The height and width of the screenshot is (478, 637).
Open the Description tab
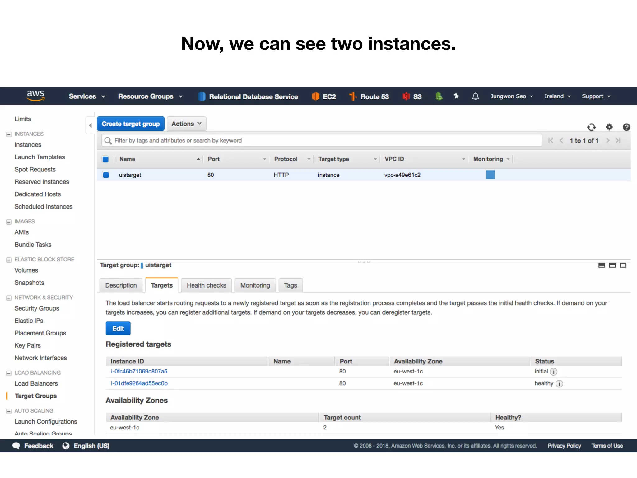point(121,285)
